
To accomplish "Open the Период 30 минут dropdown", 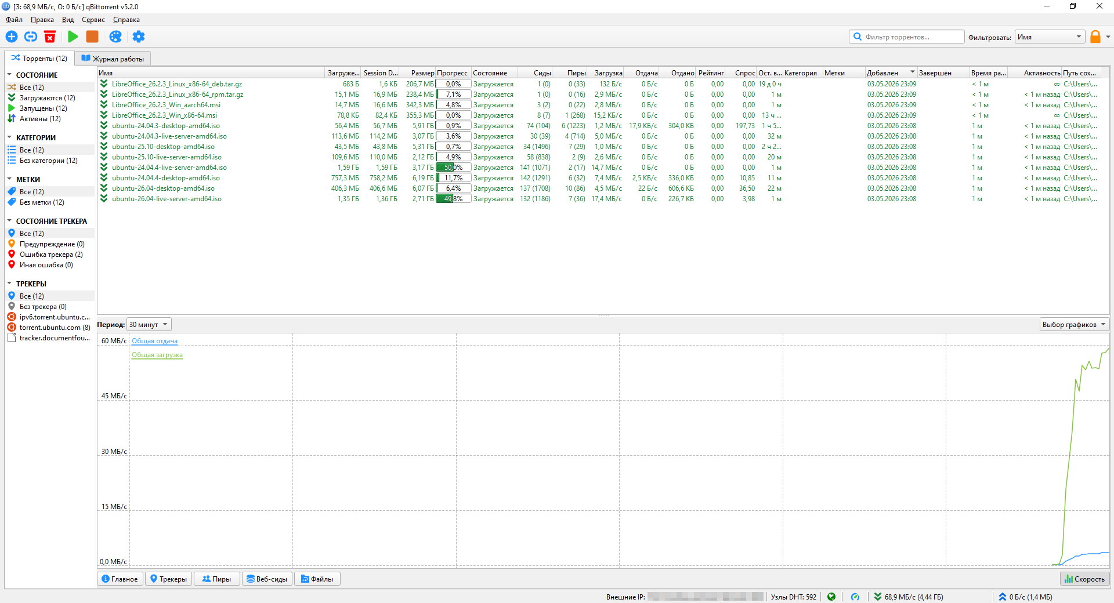I will click(x=149, y=325).
